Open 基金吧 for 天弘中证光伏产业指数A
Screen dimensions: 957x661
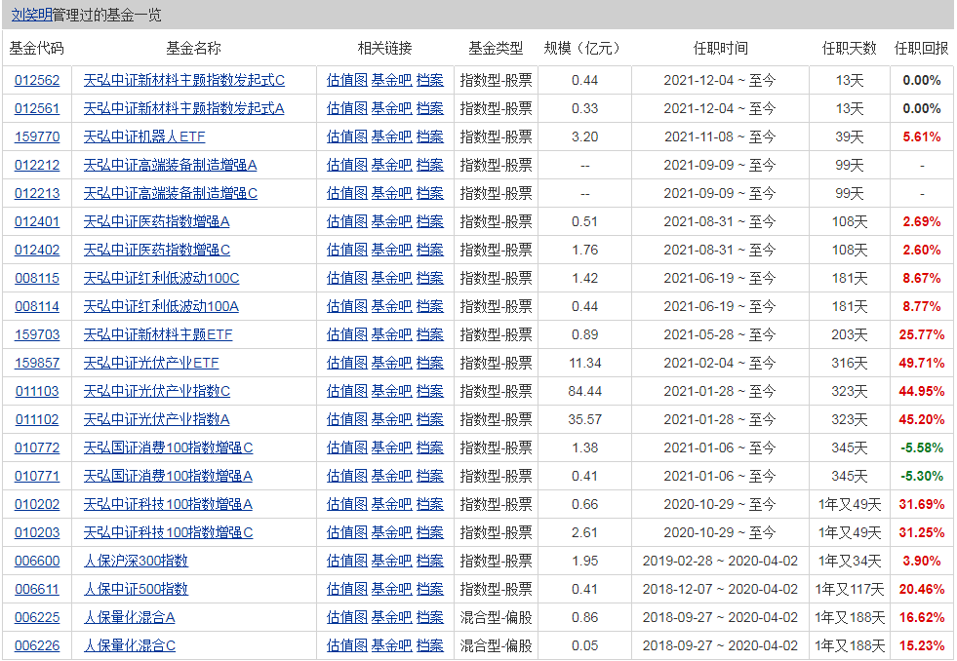coord(391,419)
